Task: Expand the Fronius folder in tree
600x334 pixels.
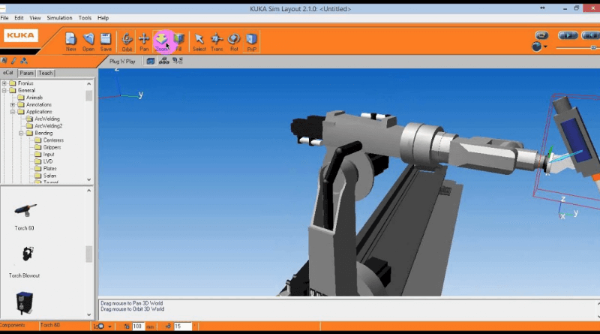Action: [x=4, y=83]
